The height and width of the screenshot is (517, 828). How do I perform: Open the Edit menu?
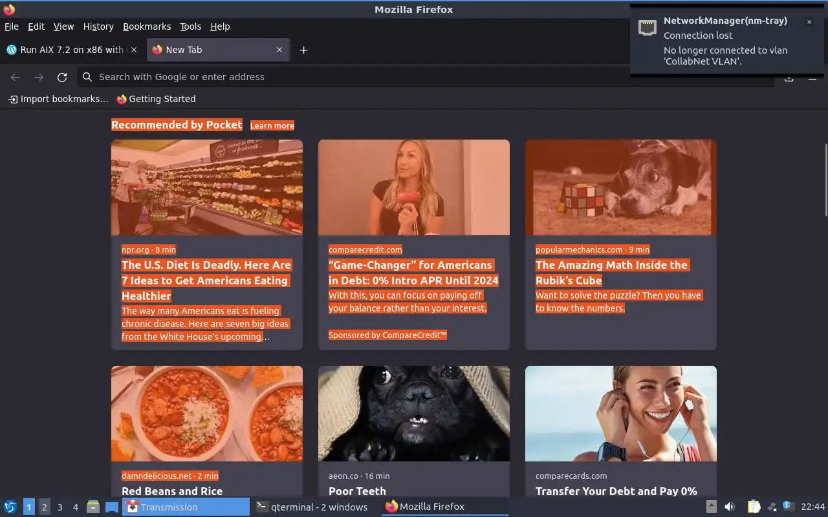point(36,26)
